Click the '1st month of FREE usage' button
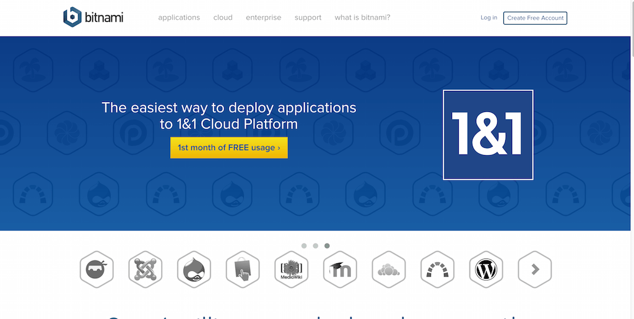 [x=229, y=148]
